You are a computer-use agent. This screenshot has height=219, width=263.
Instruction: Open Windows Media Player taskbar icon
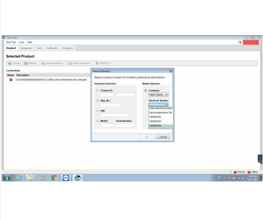(42, 178)
